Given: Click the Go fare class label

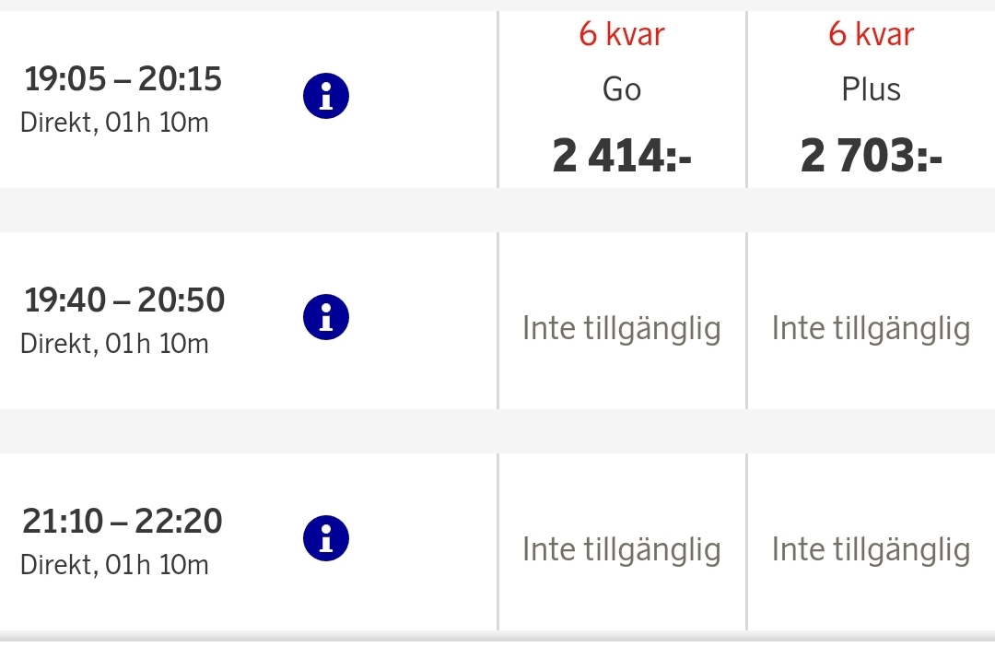Looking at the screenshot, I should (622, 89).
